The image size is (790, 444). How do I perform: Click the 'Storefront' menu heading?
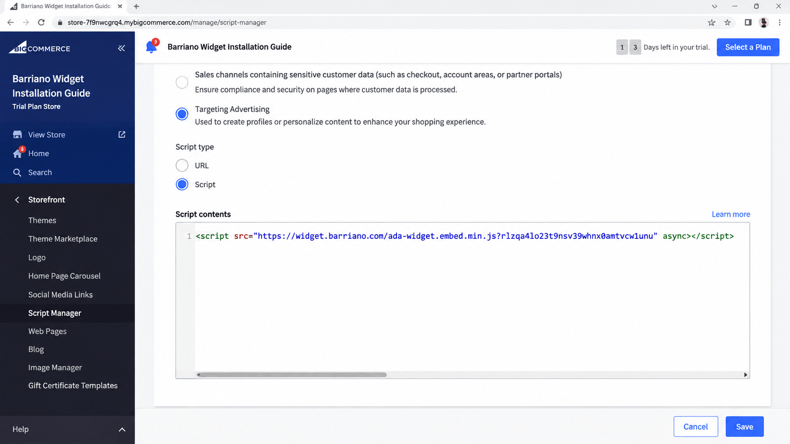46,200
